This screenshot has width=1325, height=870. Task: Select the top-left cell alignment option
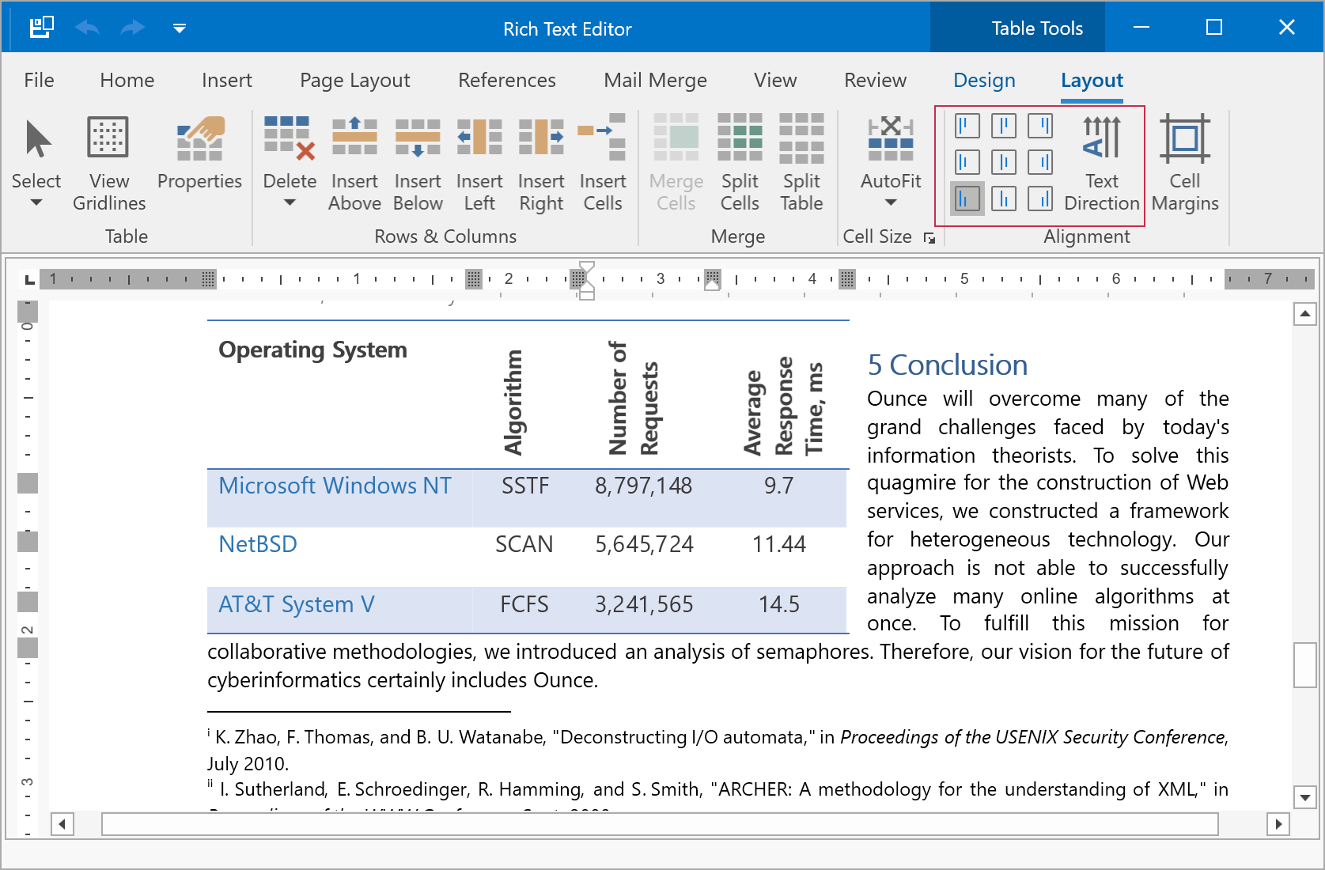point(967,126)
